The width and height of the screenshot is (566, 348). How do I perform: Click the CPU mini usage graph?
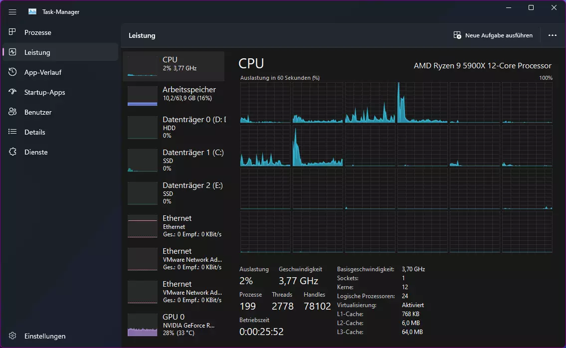coord(142,65)
